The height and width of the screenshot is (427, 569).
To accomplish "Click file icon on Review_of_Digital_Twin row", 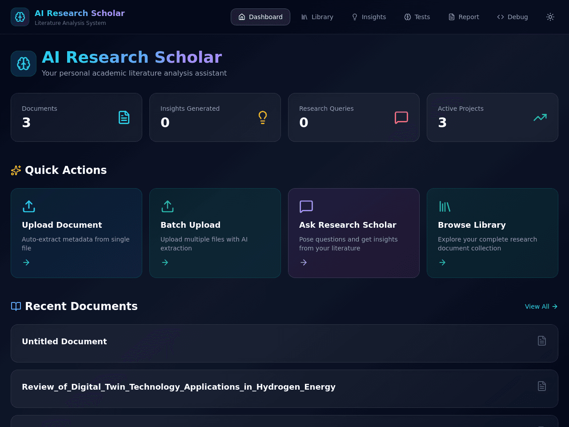I will (x=542, y=386).
